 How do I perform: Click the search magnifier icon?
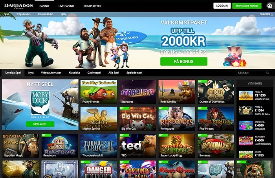point(268,73)
